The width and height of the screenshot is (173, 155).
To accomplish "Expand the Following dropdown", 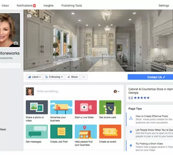I will (54, 77).
